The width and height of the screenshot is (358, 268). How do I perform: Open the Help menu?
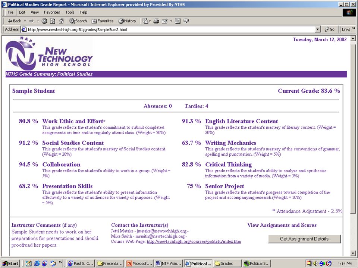click(83, 12)
